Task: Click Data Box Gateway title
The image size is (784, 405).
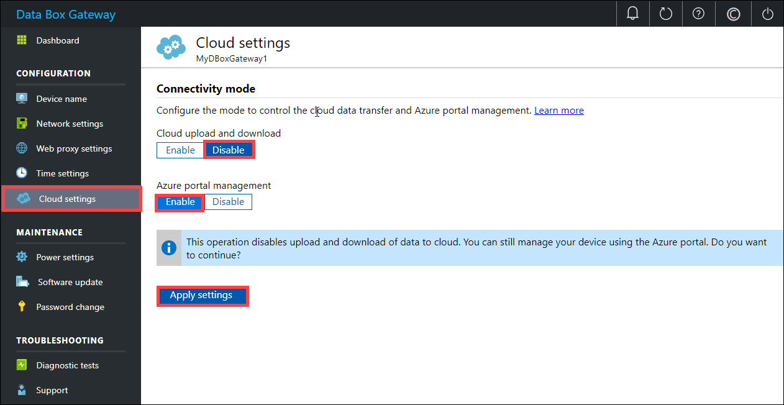Action: (66, 14)
